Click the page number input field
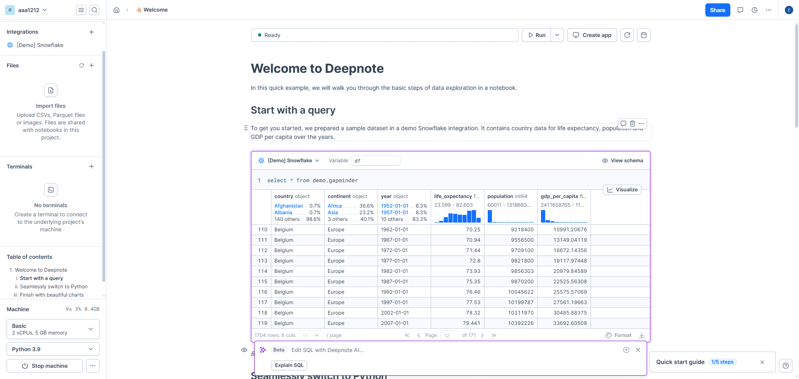The image size is (799, 379). pos(449,335)
